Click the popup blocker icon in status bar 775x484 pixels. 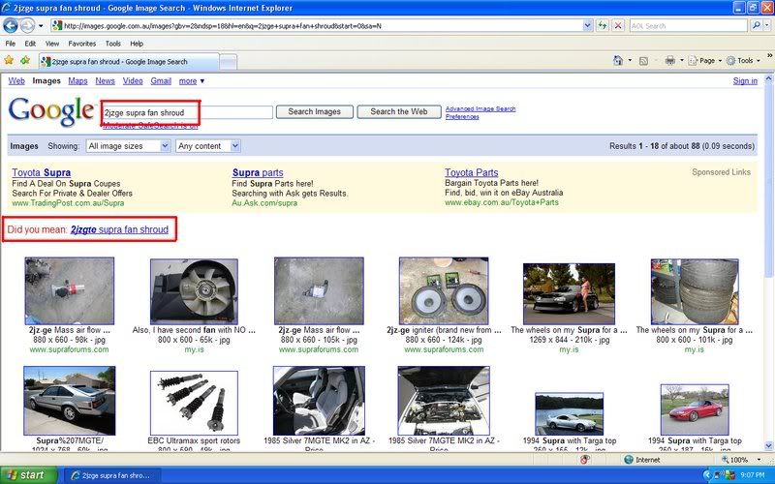pos(584,460)
